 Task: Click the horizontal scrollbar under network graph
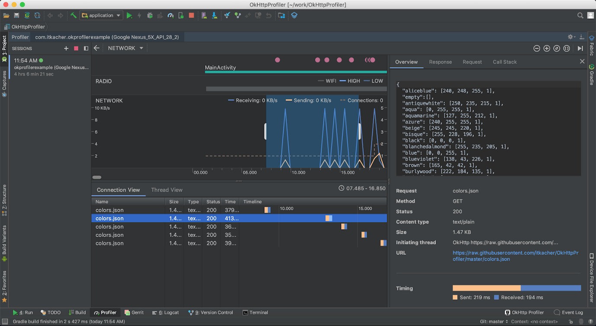click(x=97, y=177)
